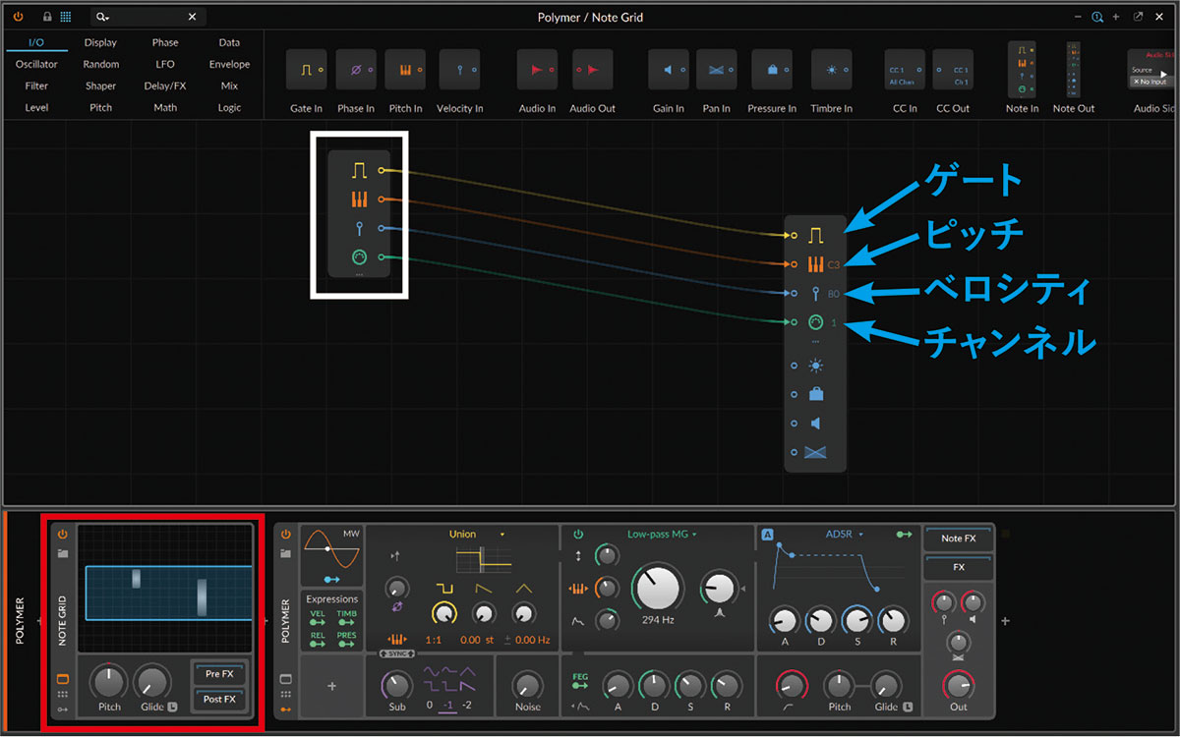Select the Envelope module category

click(x=229, y=64)
